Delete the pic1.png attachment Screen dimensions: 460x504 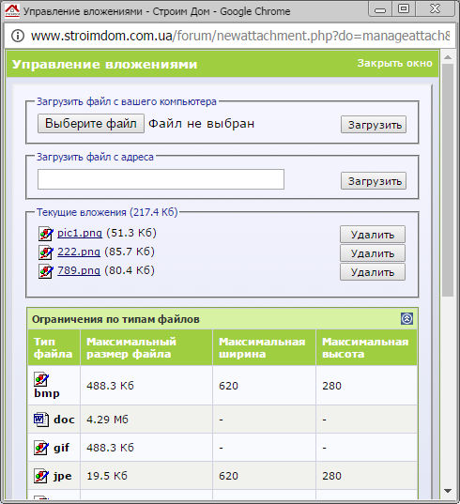373,235
